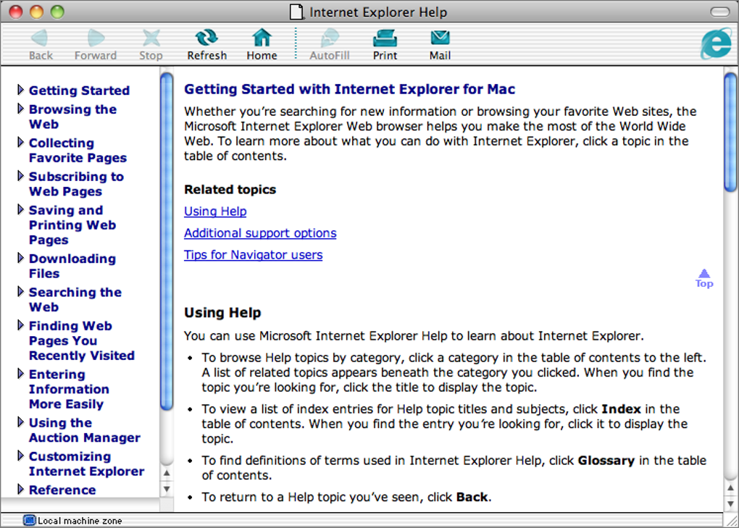Click the 'Getting Started with Internet Explorer' heading
The width and height of the screenshot is (739, 528).
[349, 89]
